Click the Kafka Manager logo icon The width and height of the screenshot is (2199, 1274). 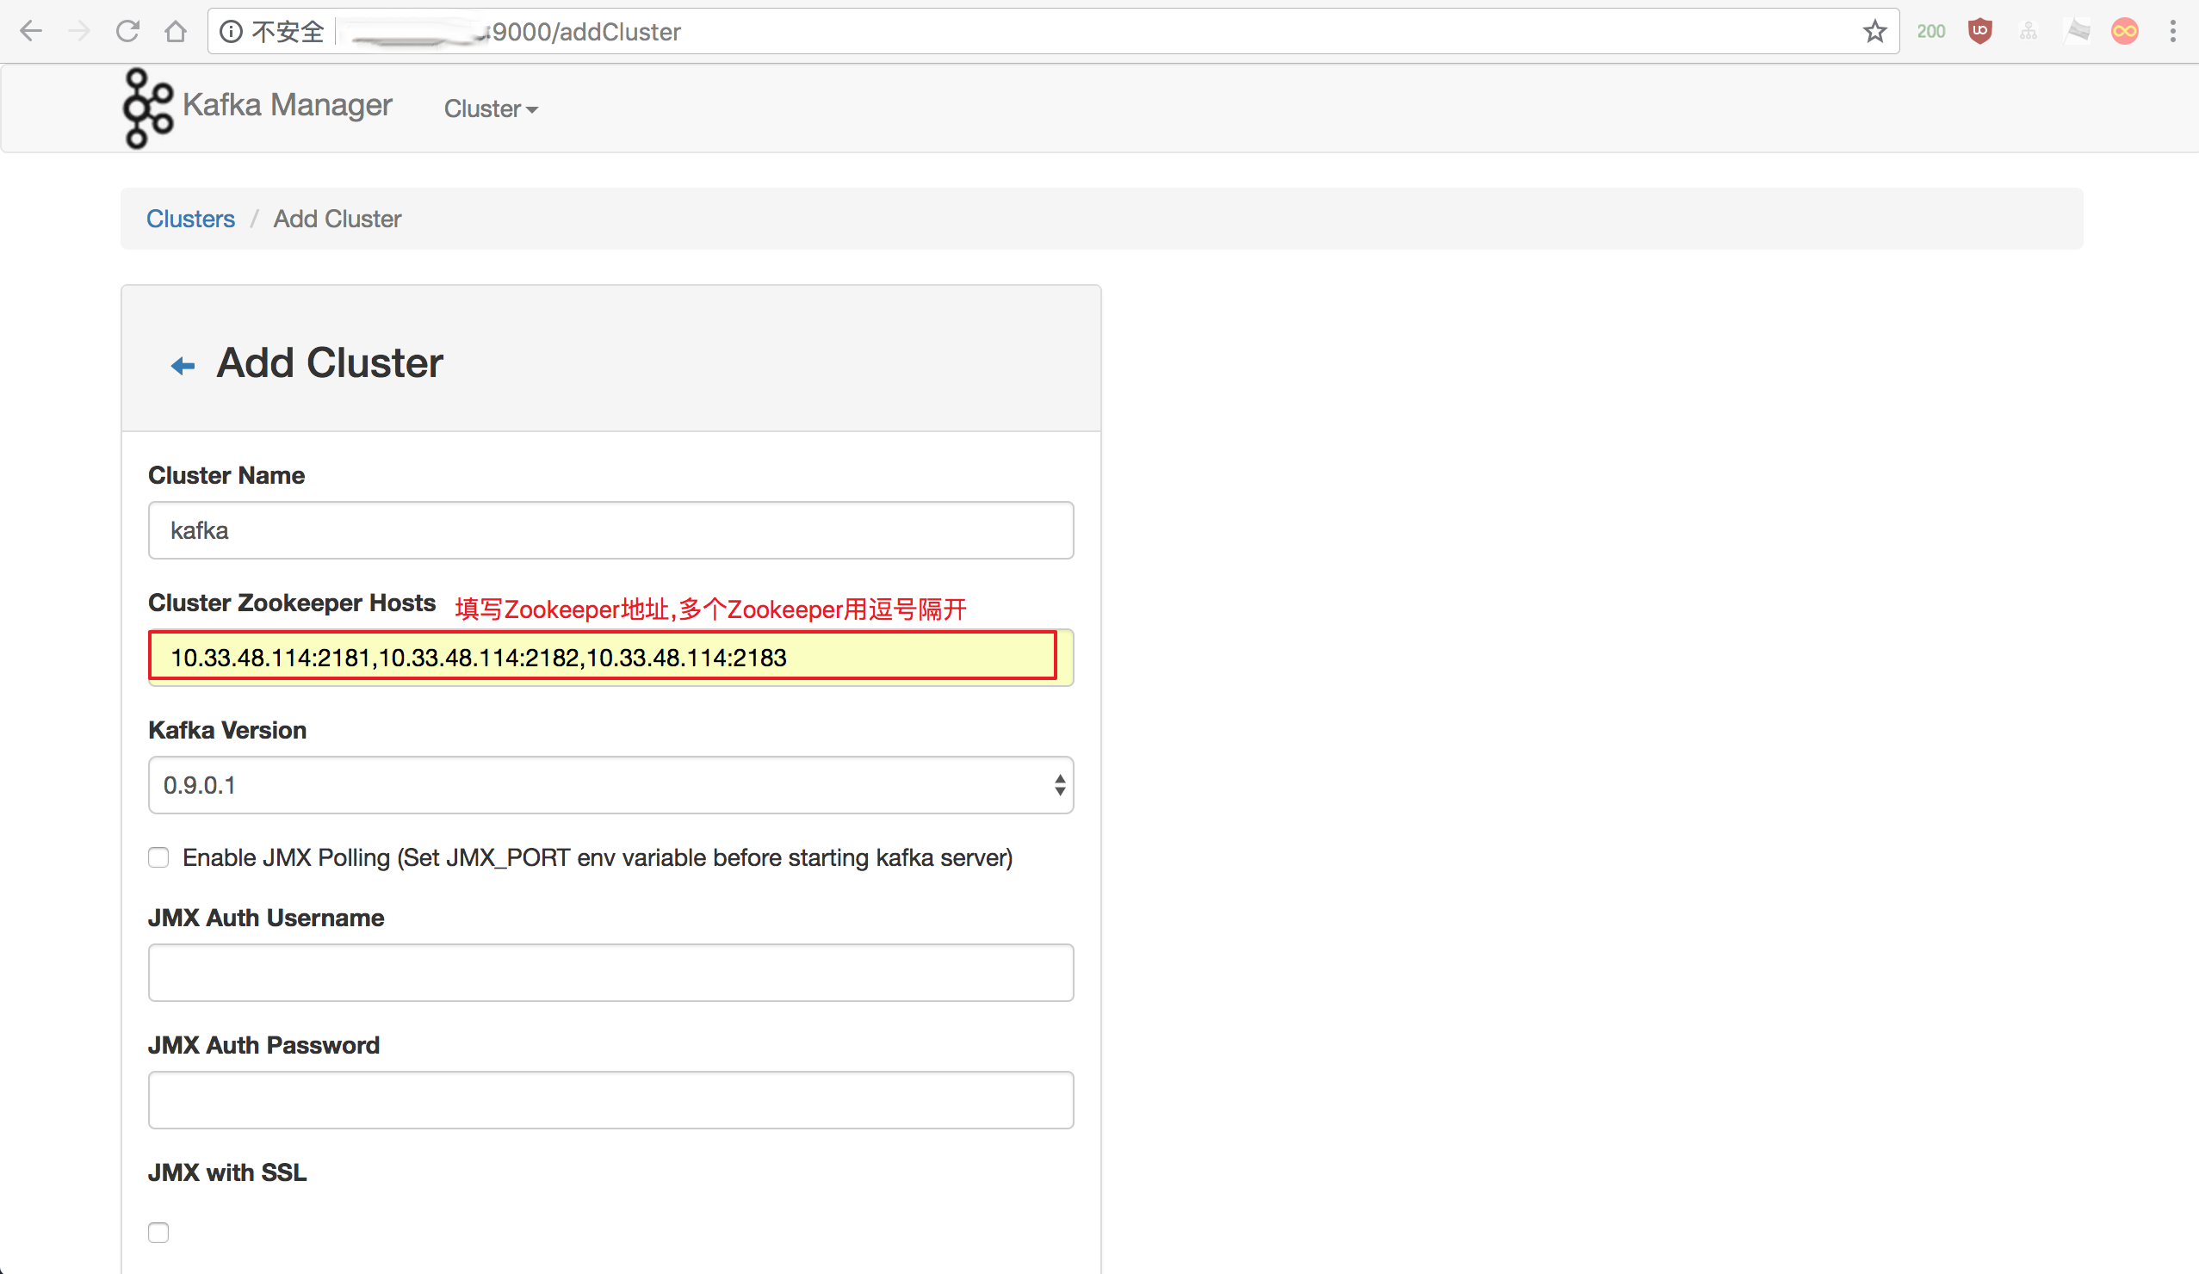pyautogui.click(x=146, y=108)
